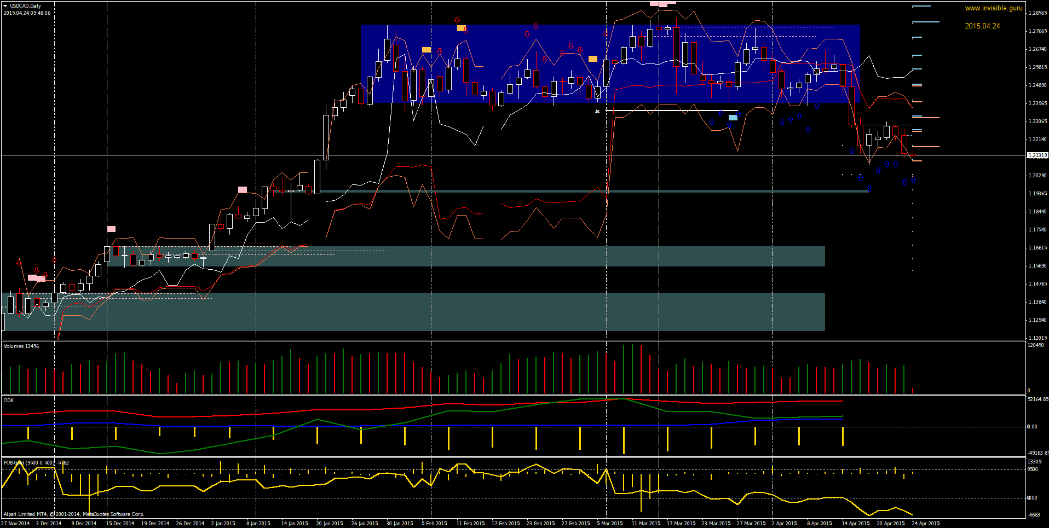Click time axis label 3 Dec 2014
Viewport: 1049px width, 528px height.
49,524
